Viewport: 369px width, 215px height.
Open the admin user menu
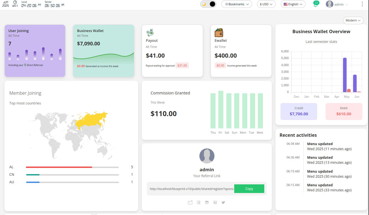[337, 4]
